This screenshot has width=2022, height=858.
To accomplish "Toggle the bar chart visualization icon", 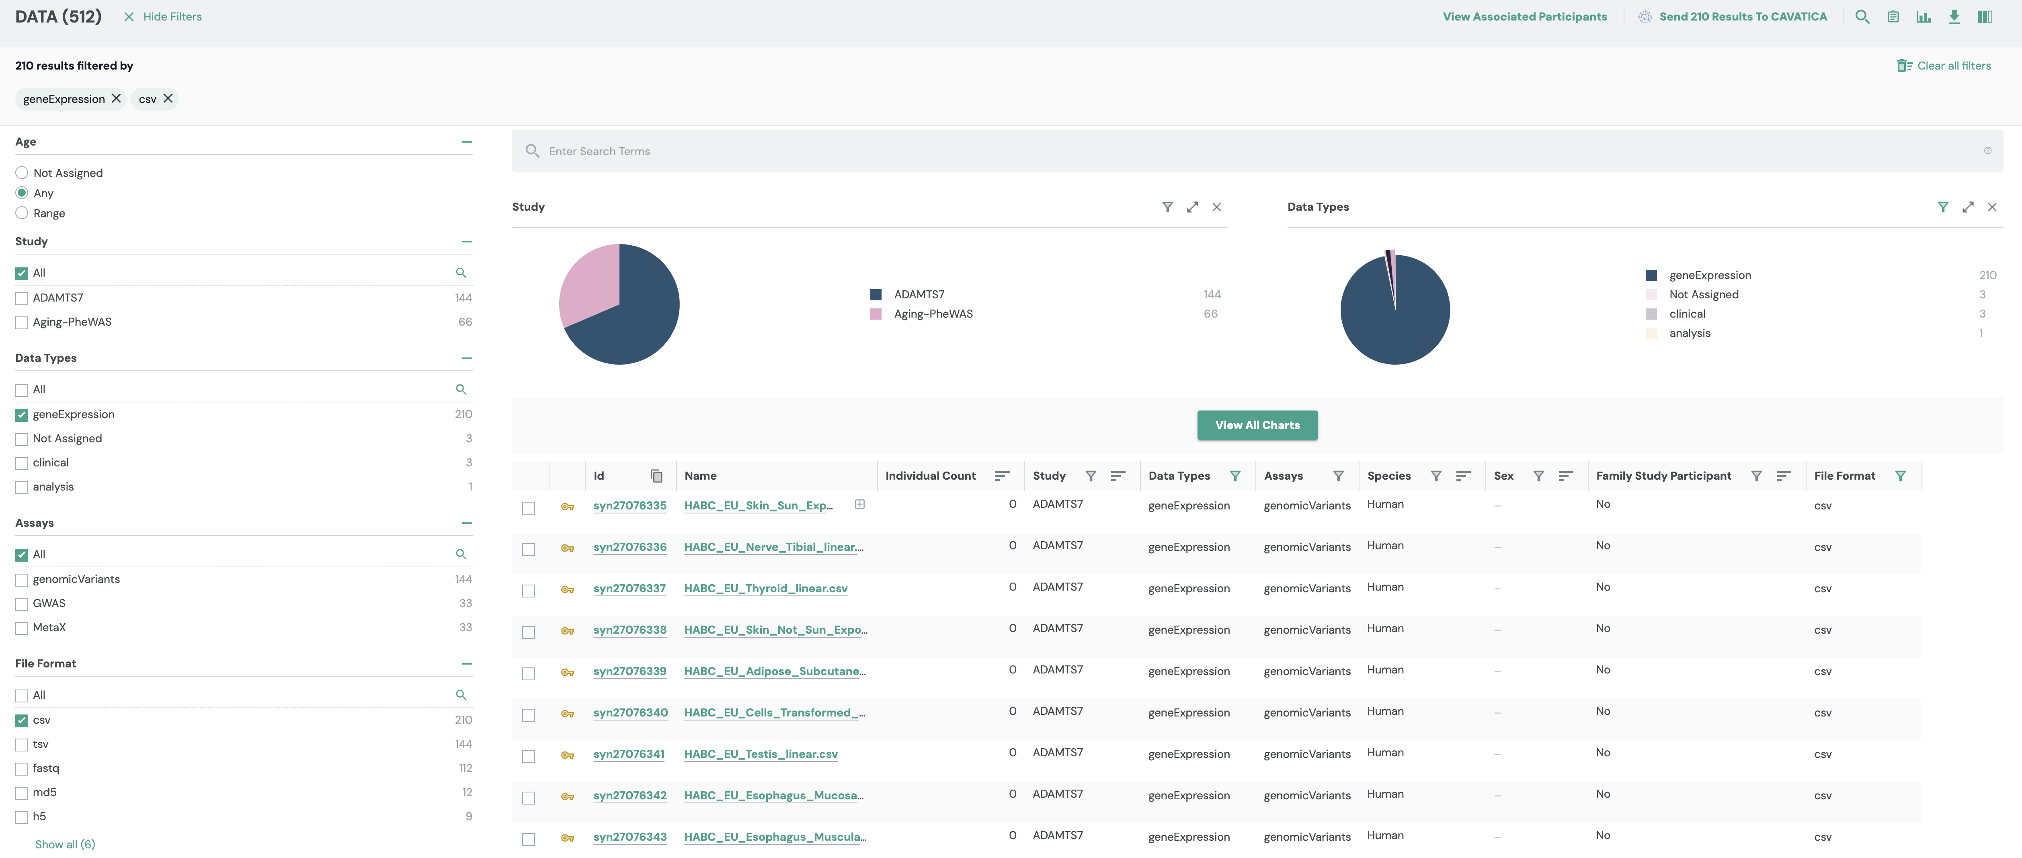I will tap(1924, 16).
